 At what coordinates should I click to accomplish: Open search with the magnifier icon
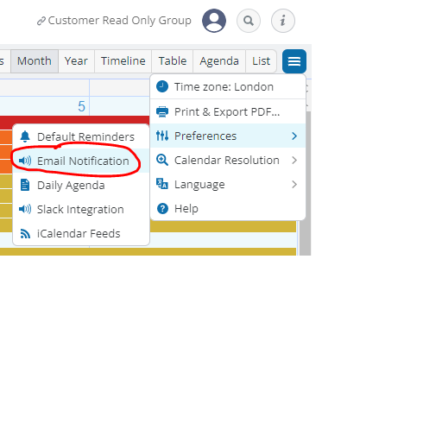[249, 21]
